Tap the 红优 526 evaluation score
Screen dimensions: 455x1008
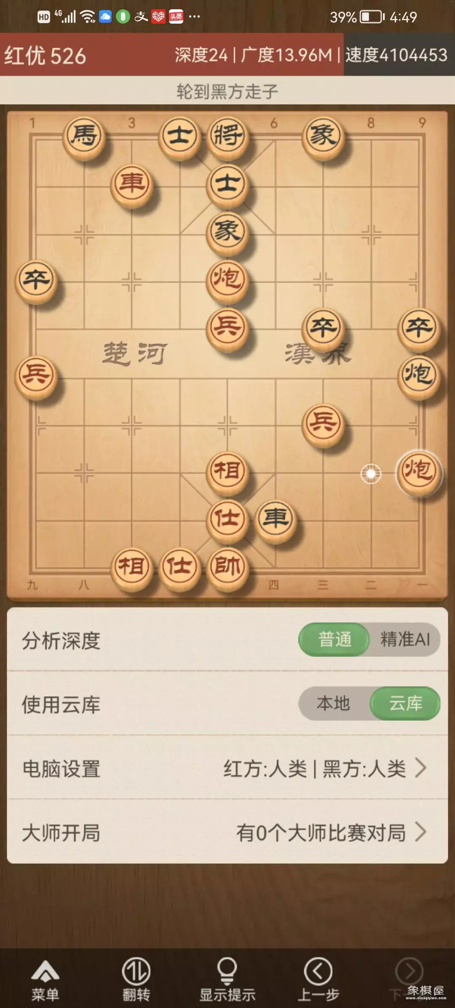pyautogui.click(x=45, y=56)
